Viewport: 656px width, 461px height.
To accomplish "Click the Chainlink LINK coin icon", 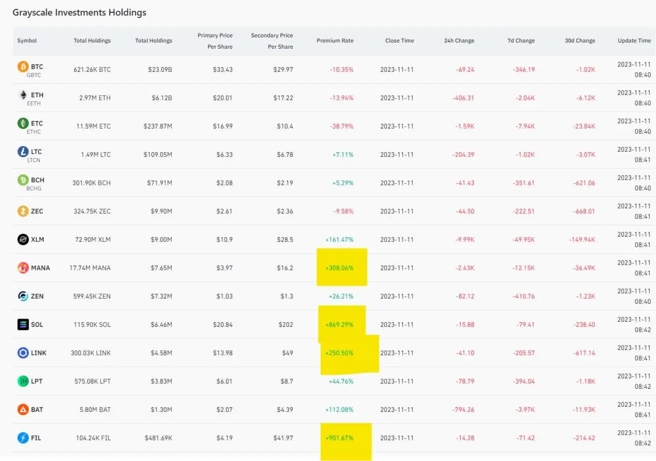I will [x=23, y=353].
